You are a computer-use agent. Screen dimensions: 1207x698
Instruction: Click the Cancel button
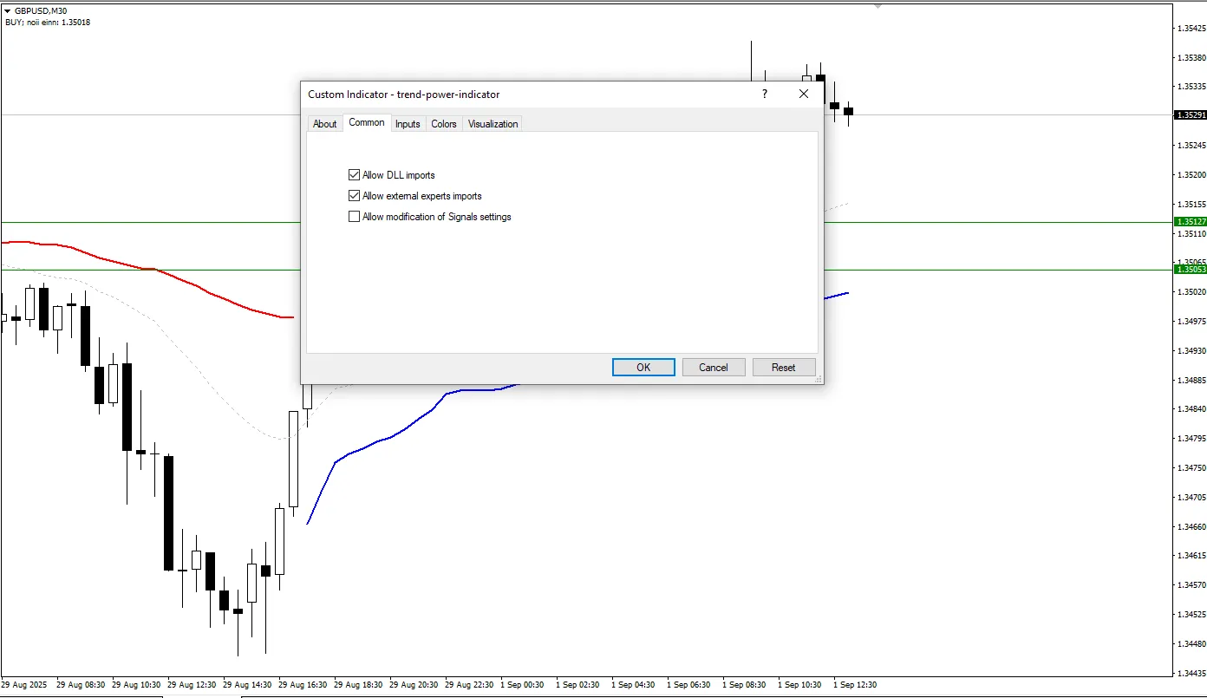pos(713,368)
